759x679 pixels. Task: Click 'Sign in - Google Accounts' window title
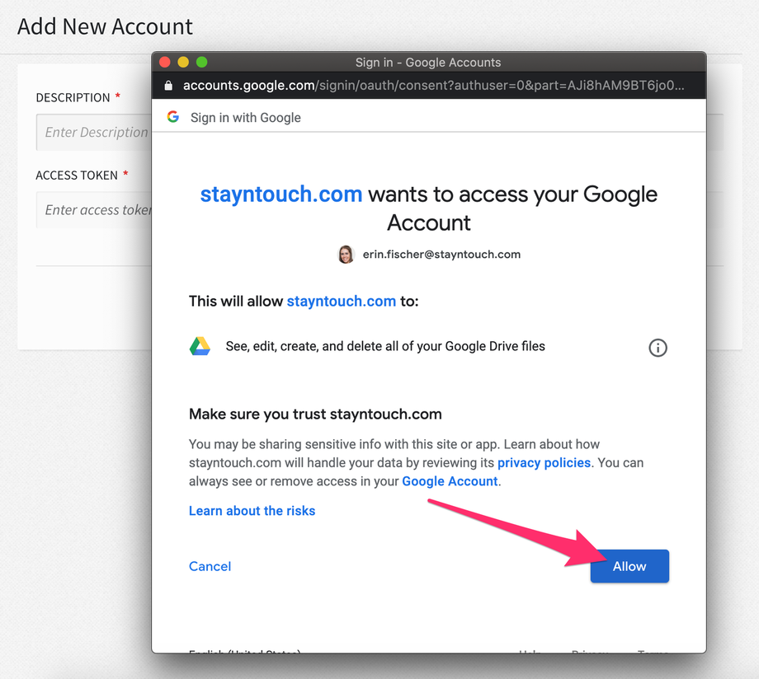428,63
